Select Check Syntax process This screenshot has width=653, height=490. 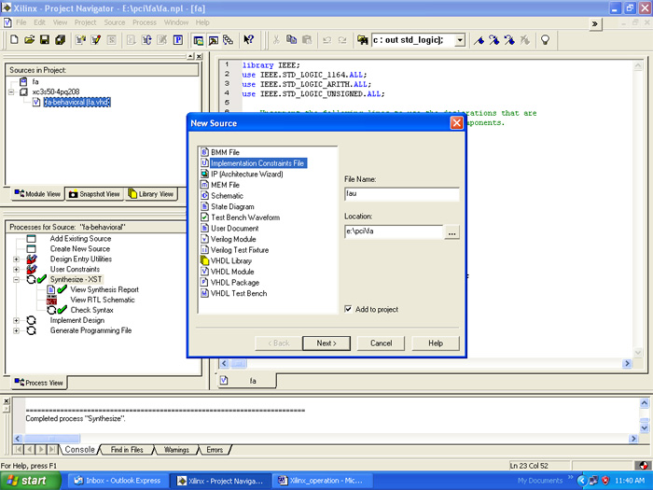(91, 310)
